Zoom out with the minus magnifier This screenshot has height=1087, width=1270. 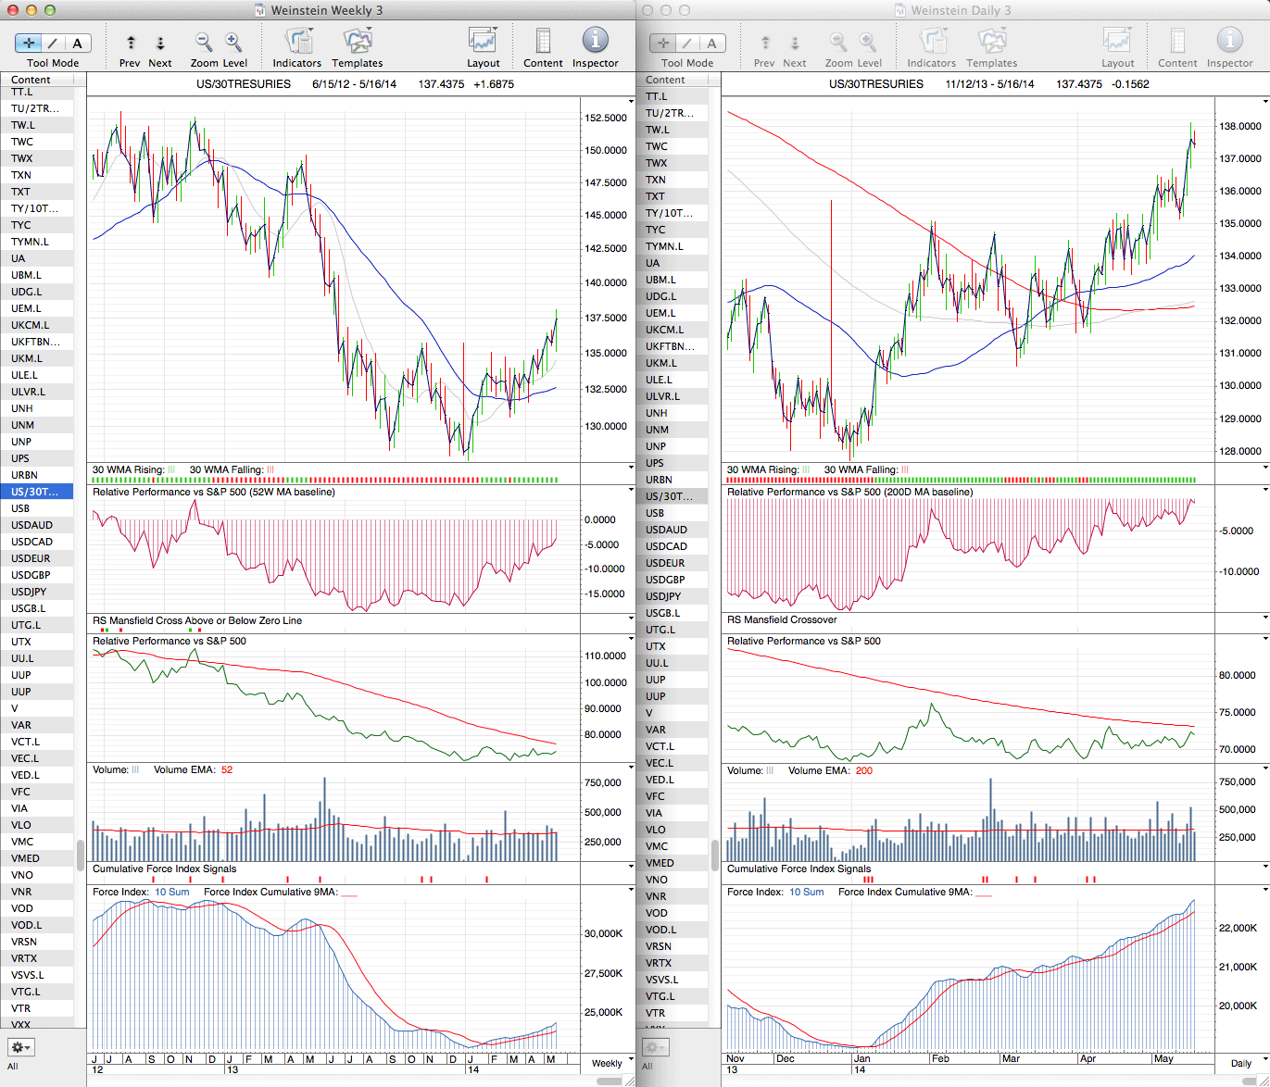[203, 42]
